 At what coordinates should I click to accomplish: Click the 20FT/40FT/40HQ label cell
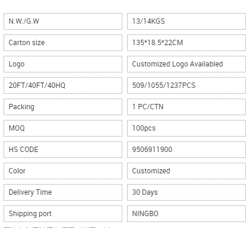63,85
